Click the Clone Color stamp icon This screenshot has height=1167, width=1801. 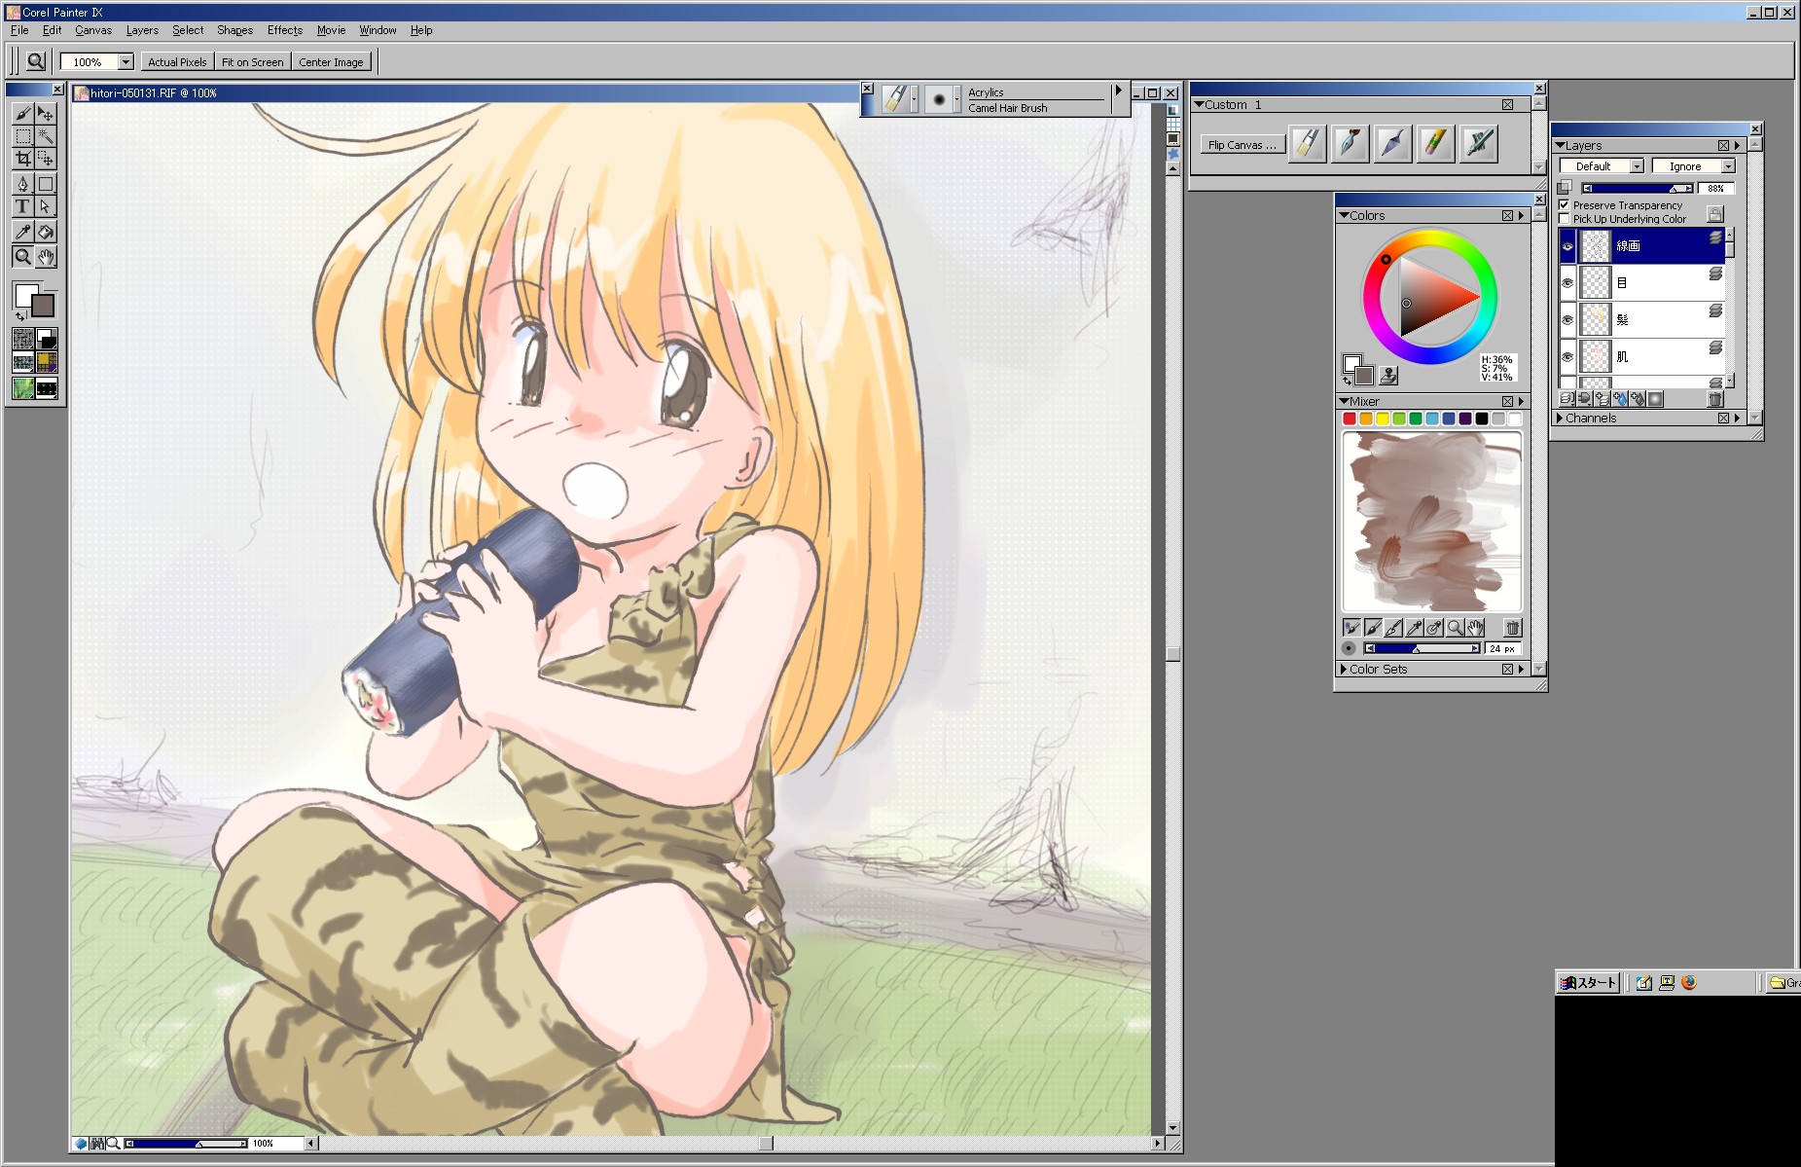[x=1388, y=375]
